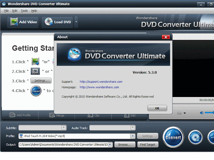Open the Audio Track dropdown
This screenshot has height=160, width=214.
[132, 128]
